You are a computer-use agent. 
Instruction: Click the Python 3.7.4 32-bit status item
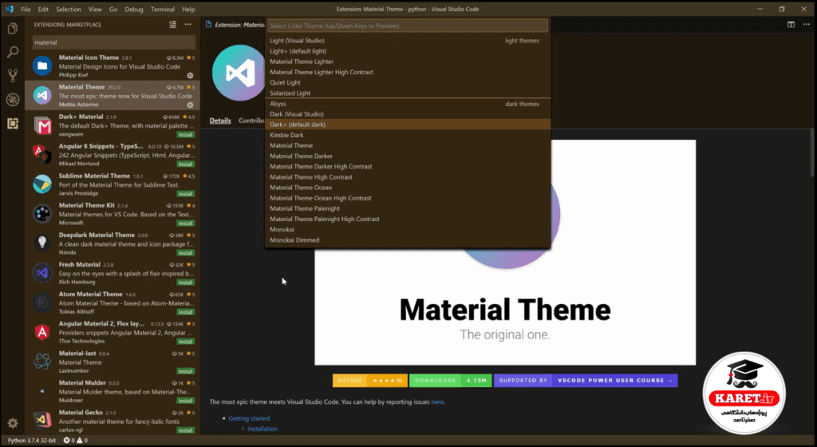(32, 441)
